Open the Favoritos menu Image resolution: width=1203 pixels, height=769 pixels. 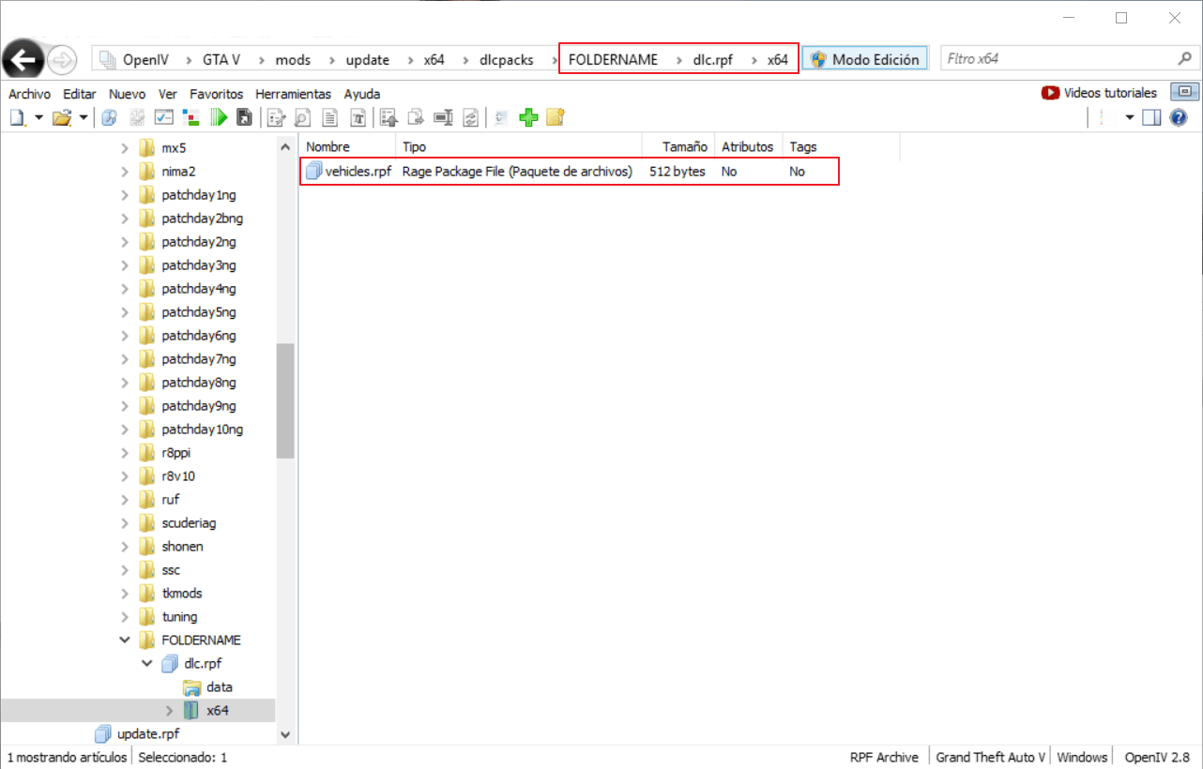(216, 94)
